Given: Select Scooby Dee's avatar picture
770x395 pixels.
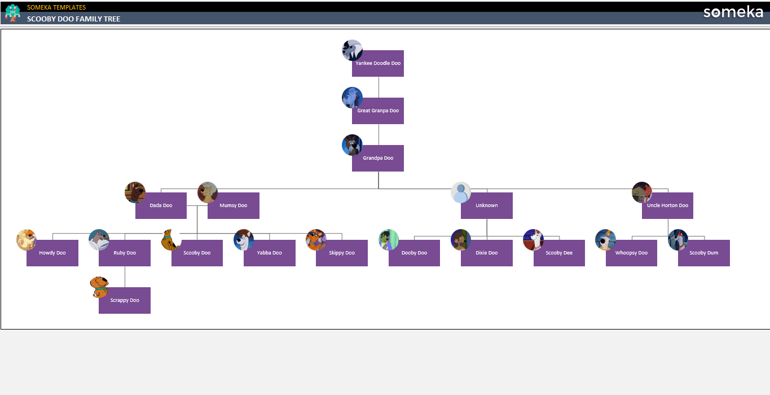Looking at the screenshot, I should (534, 240).
